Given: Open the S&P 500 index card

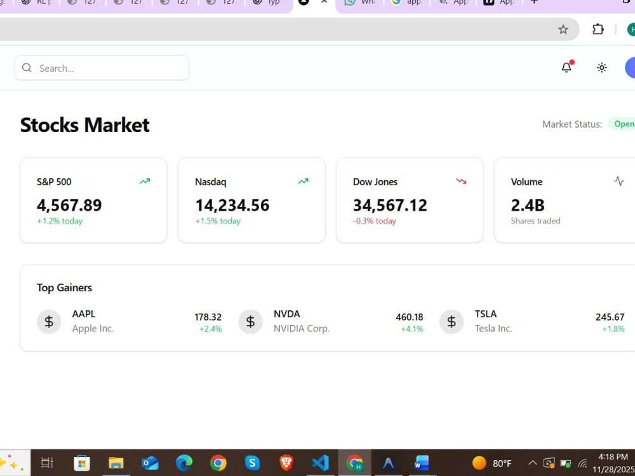Looking at the screenshot, I should click(93, 201).
